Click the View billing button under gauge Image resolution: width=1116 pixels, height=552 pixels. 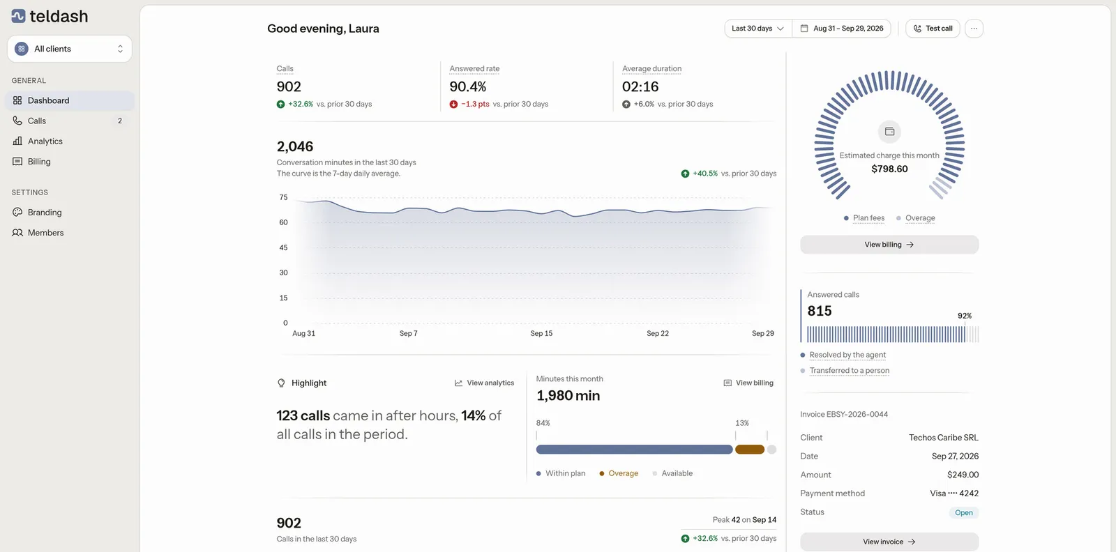tap(889, 245)
